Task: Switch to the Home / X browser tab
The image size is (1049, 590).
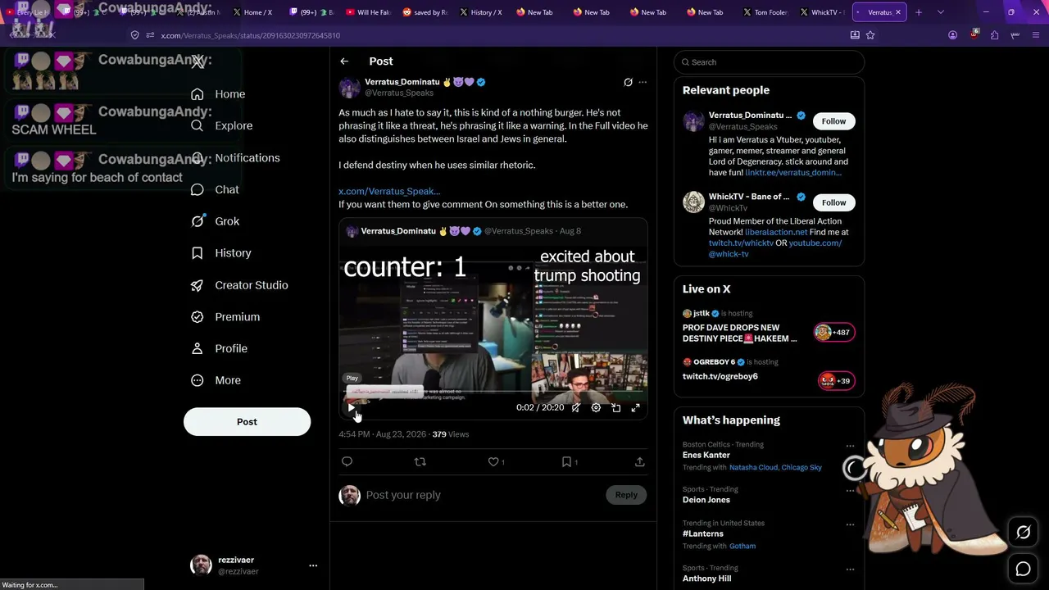Action: pos(252,12)
